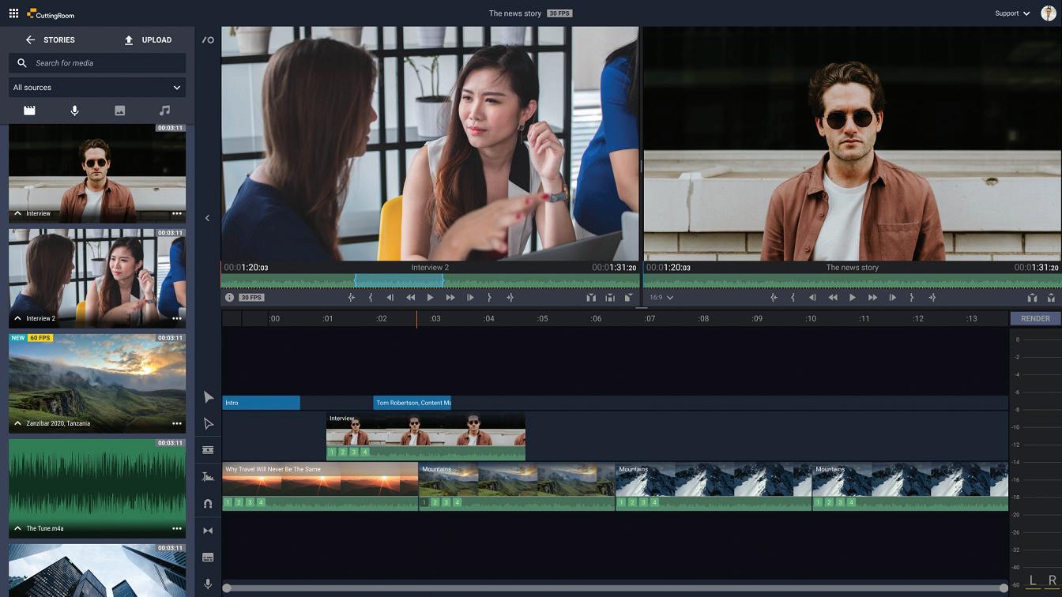
Task: Filter media by images icon
Action: click(x=119, y=111)
